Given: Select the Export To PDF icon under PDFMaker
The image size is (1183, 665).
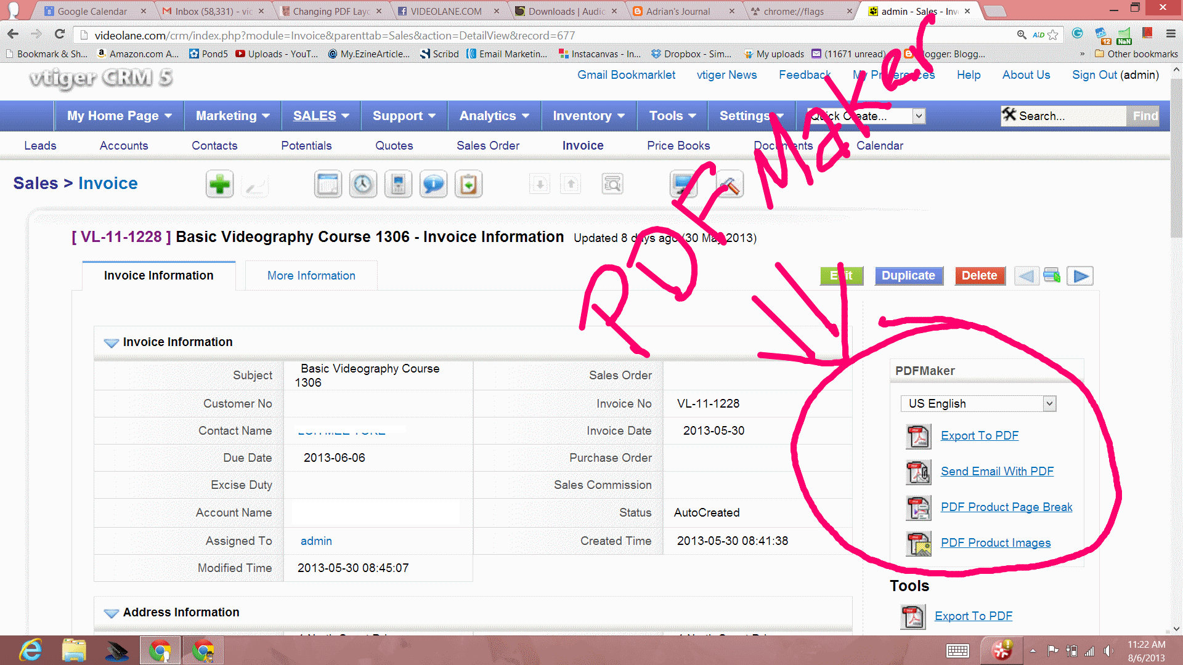Looking at the screenshot, I should [918, 436].
